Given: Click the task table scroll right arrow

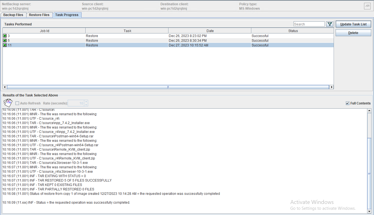Looking at the screenshot, I should pyautogui.click(x=332, y=87).
